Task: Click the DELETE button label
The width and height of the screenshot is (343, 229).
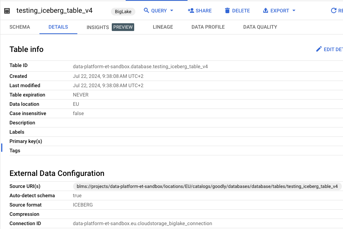Action: [x=241, y=11]
